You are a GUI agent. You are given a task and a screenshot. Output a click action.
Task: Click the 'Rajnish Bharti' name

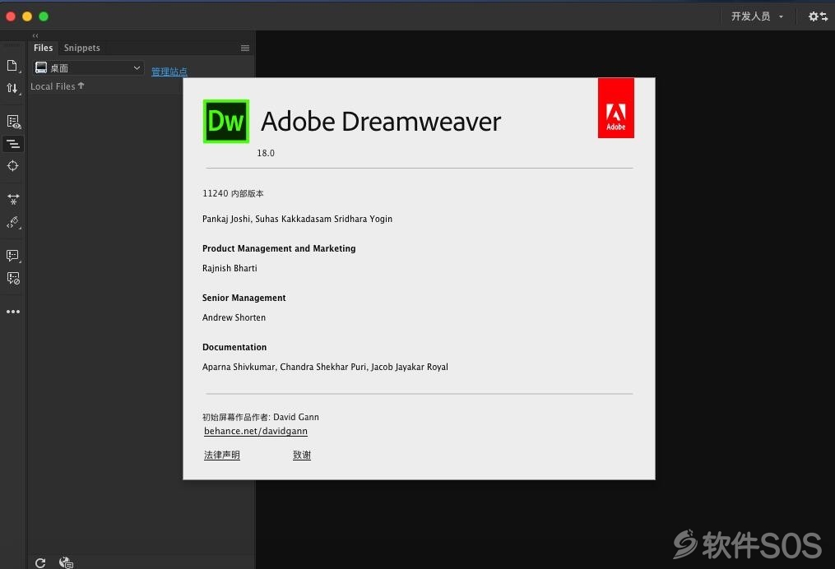(230, 268)
